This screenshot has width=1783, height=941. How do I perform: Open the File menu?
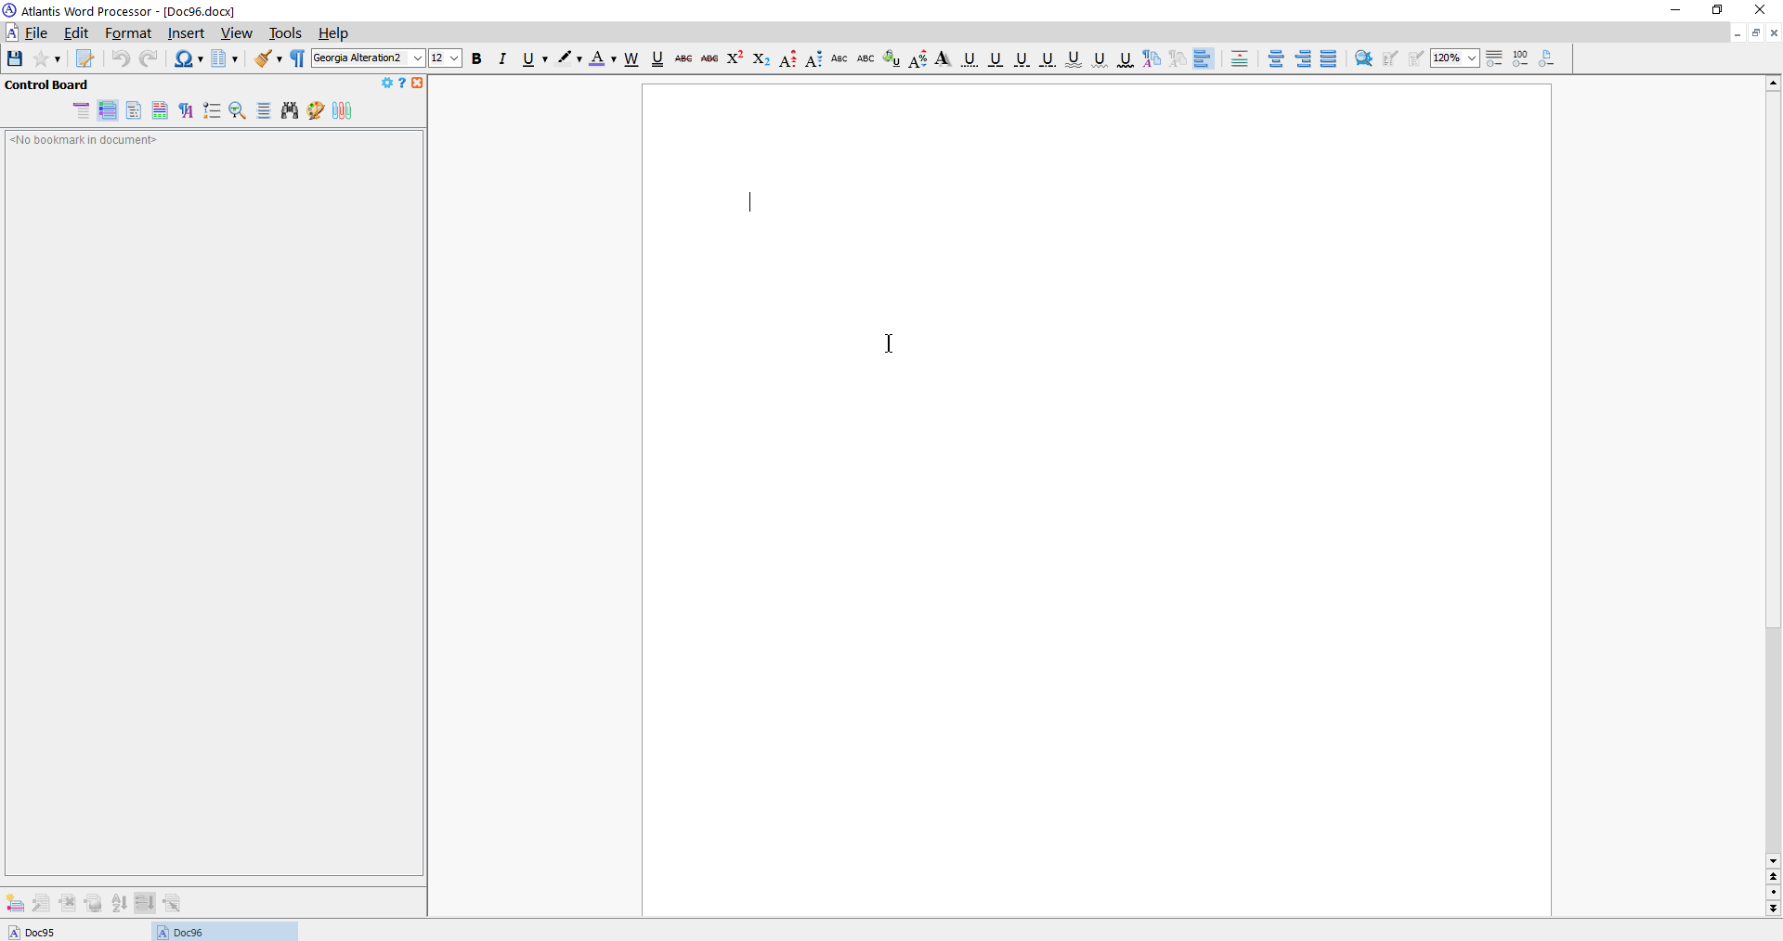pyautogui.click(x=37, y=33)
